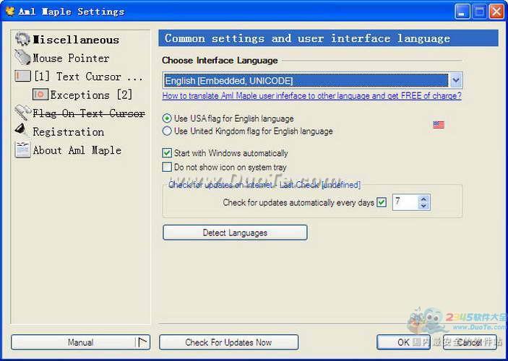The width and height of the screenshot is (508, 361).
Task: Click the how to translate Aml Maple link
Action: 311,96
